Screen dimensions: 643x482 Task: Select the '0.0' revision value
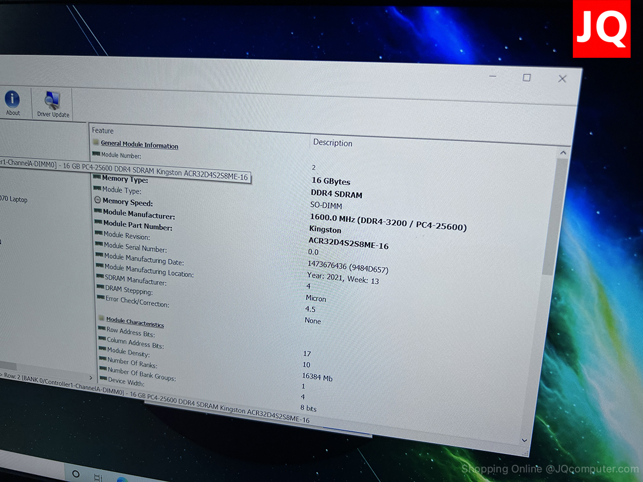(x=313, y=251)
